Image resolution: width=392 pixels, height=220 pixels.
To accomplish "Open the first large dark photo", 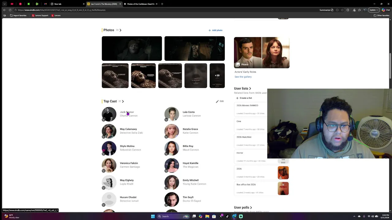I will (x=132, y=49).
